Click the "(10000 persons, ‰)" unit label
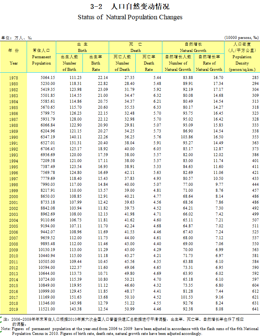The image size is (260, 336). click(x=242, y=38)
